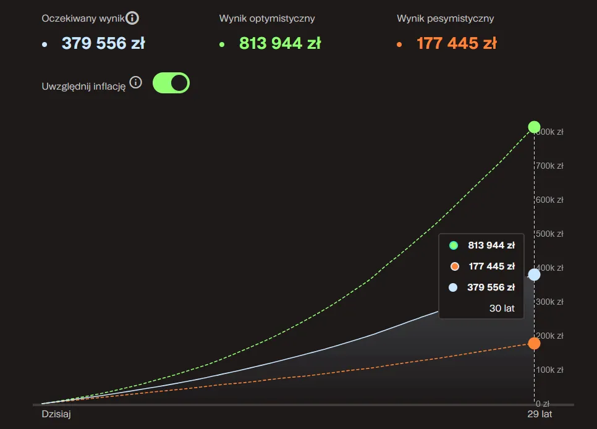Viewport: 597px width, 429px height.
Task: Click the 29 lat timeline axis label
Action: [540, 414]
